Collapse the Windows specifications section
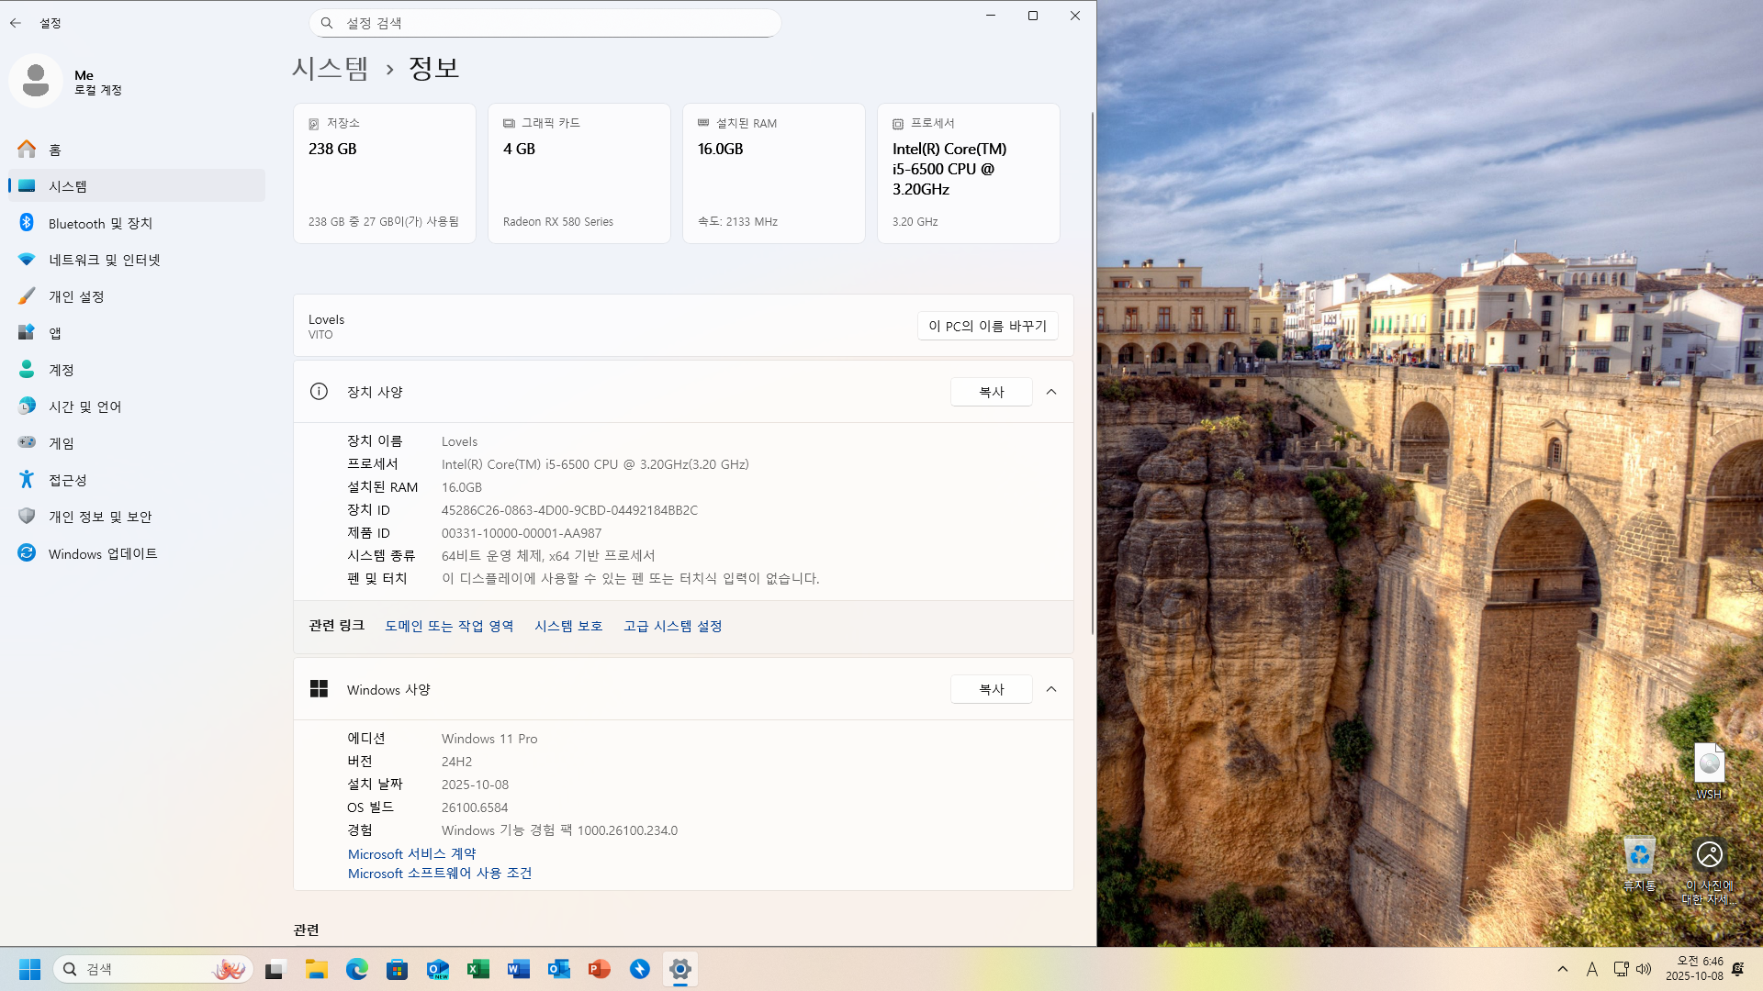 coord(1051,689)
